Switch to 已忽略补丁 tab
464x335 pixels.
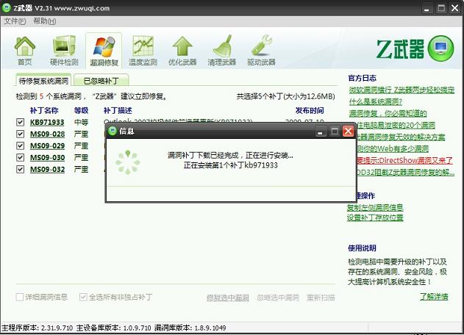[101, 81]
